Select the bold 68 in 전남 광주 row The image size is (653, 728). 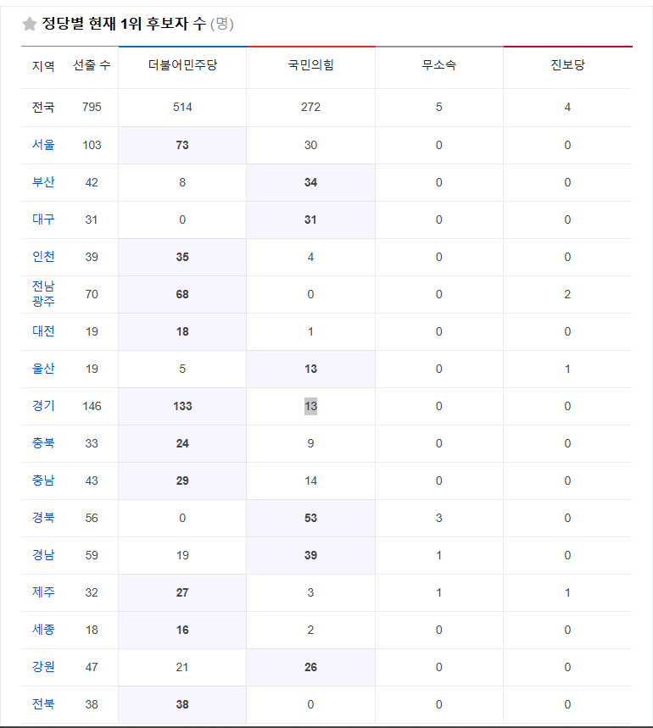[182, 294]
